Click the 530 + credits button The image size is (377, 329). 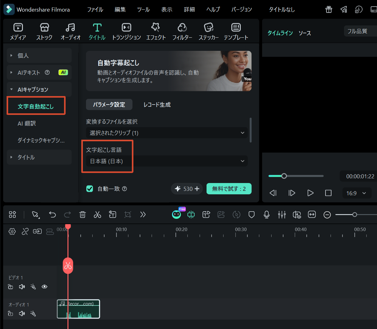[187, 189]
